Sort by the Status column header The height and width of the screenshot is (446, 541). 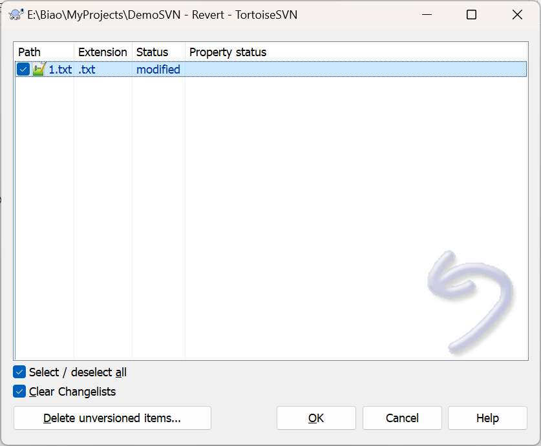point(158,52)
